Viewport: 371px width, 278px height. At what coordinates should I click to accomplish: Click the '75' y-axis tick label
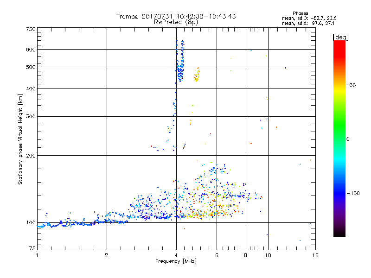[x=32, y=248]
